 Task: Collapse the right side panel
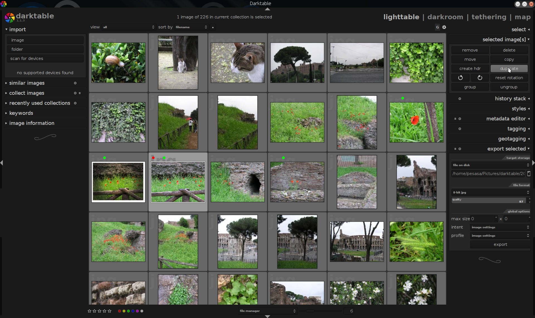click(x=533, y=163)
